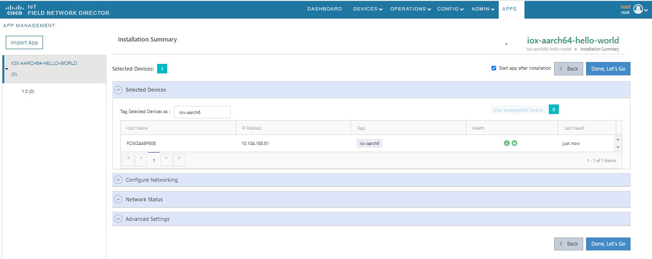Click table scroll up arrow
This screenshot has width=652, height=259.
(619, 139)
